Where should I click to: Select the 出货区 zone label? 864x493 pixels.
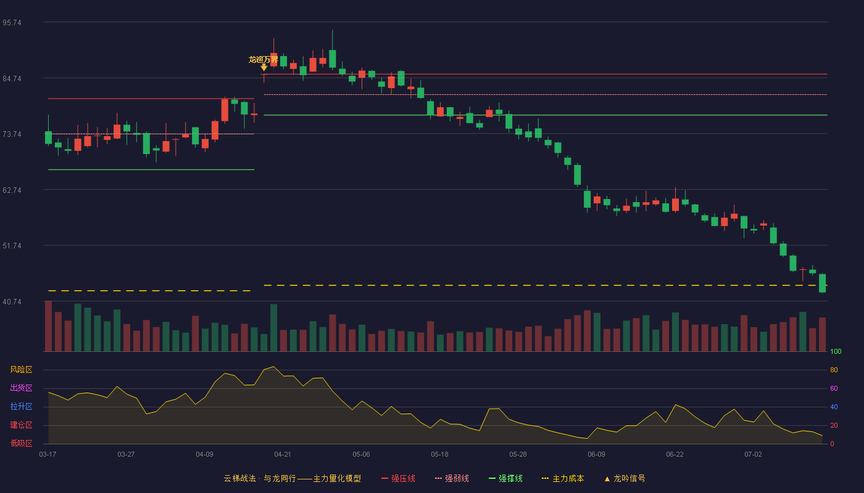[x=21, y=388]
